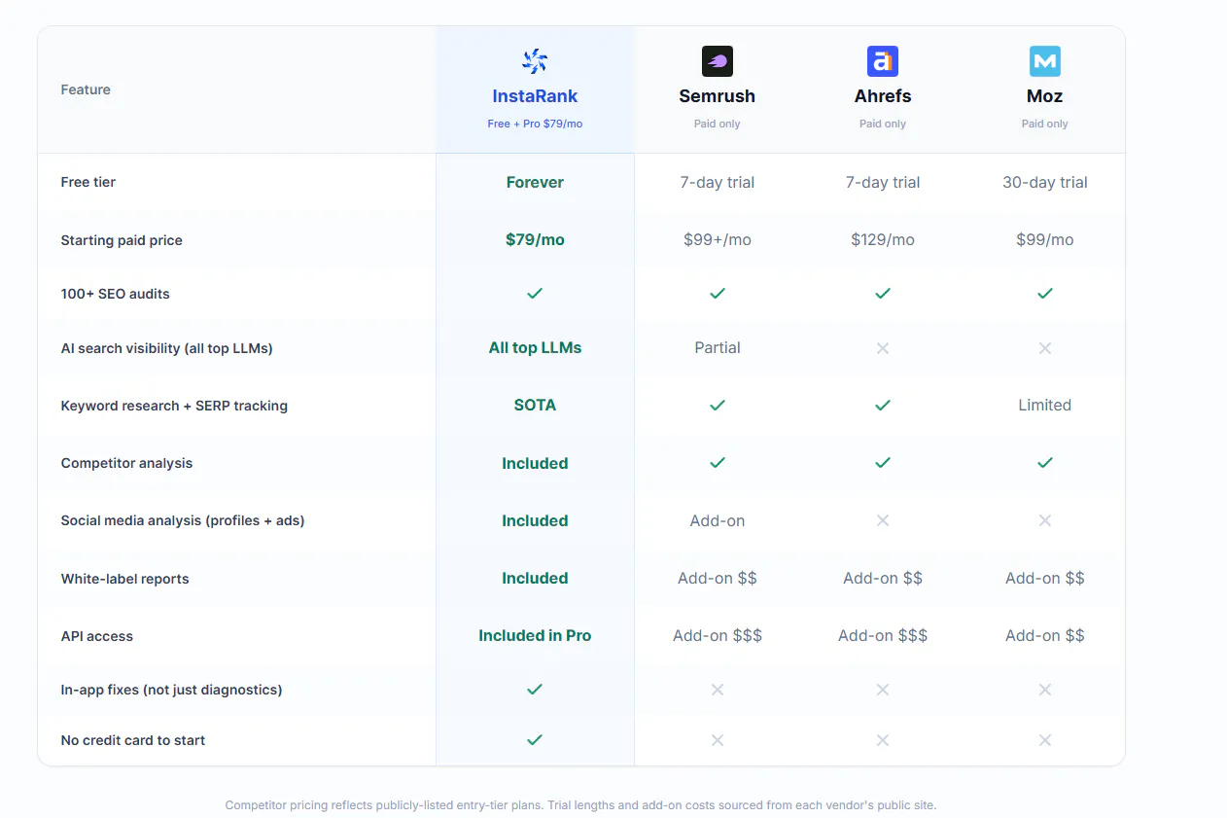Screen dimensions: 1227x818
Task: Click Moz cross in AI search visibility row
Action: click(1045, 347)
